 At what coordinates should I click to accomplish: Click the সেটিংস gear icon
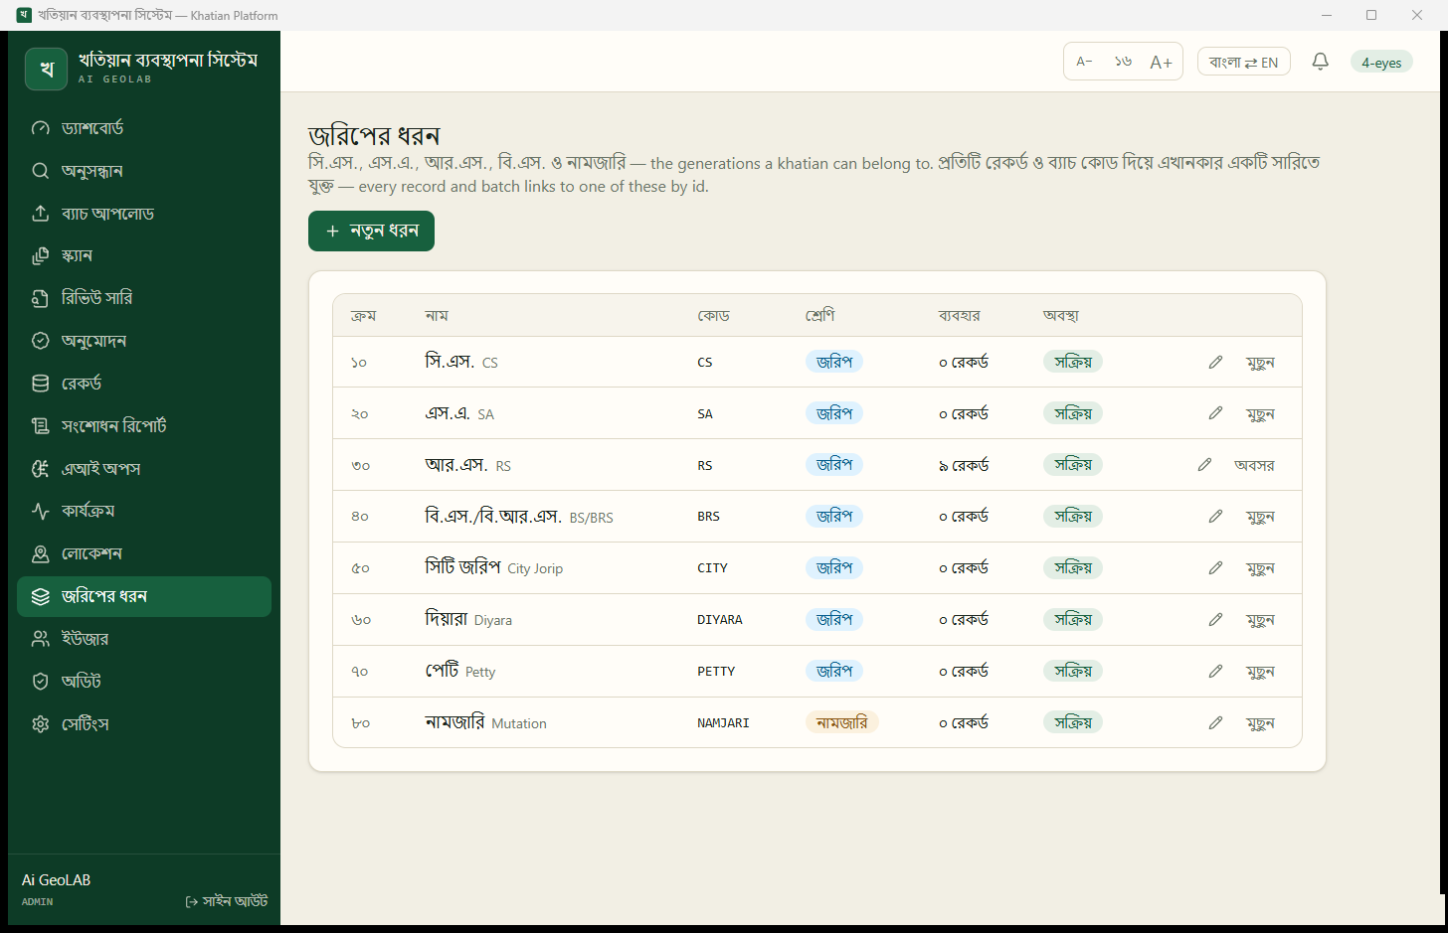pyautogui.click(x=40, y=724)
